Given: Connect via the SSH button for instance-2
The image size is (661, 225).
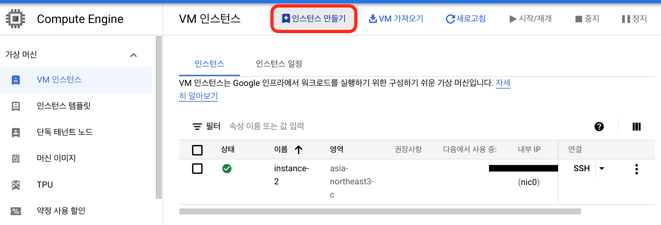Looking at the screenshot, I should coord(582,169).
